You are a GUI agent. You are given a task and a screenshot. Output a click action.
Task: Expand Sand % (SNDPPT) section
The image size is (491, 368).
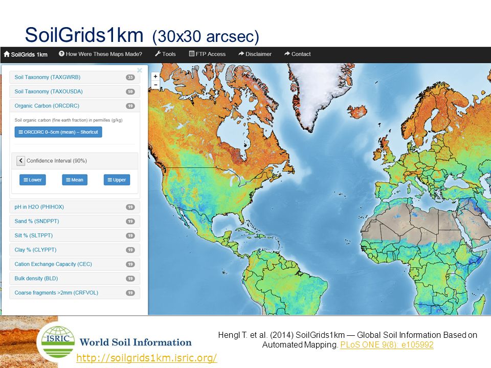pos(75,221)
